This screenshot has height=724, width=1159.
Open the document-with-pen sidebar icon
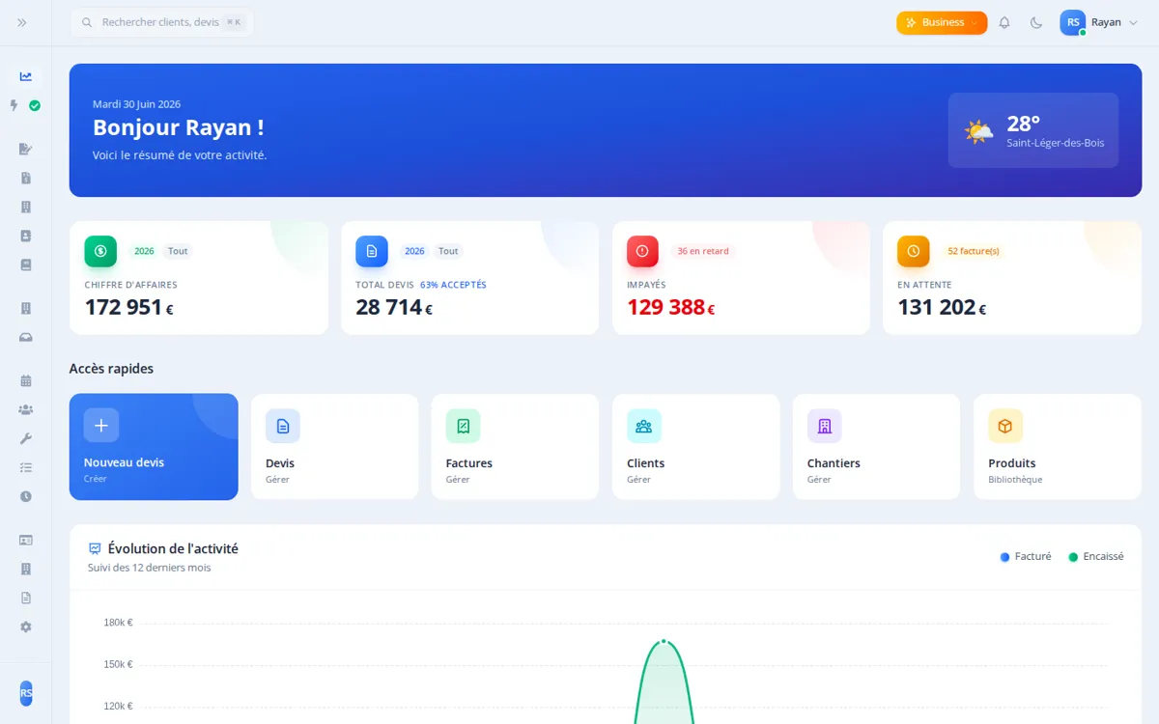[26, 149]
